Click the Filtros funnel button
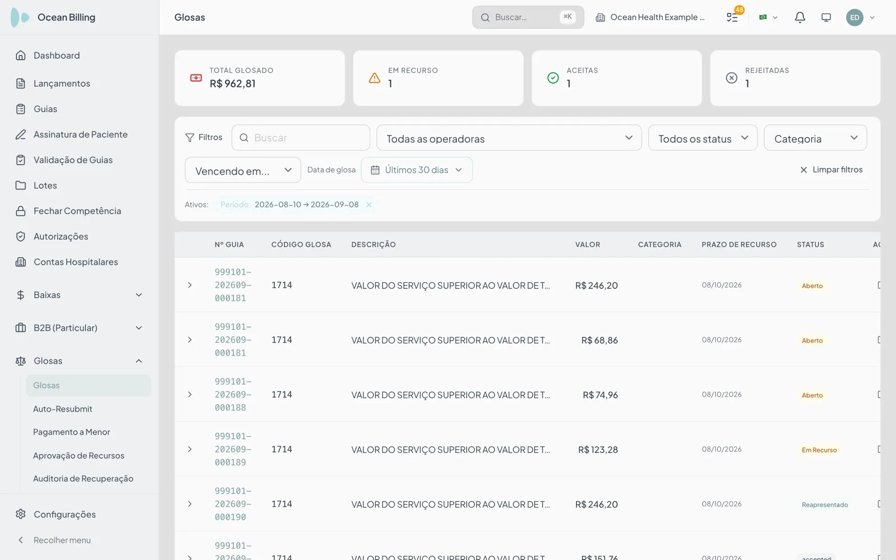The height and width of the screenshot is (560, 896). click(x=204, y=138)
